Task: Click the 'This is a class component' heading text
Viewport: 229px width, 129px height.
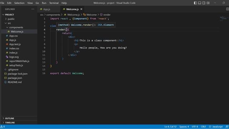Action: pos(98,40)
